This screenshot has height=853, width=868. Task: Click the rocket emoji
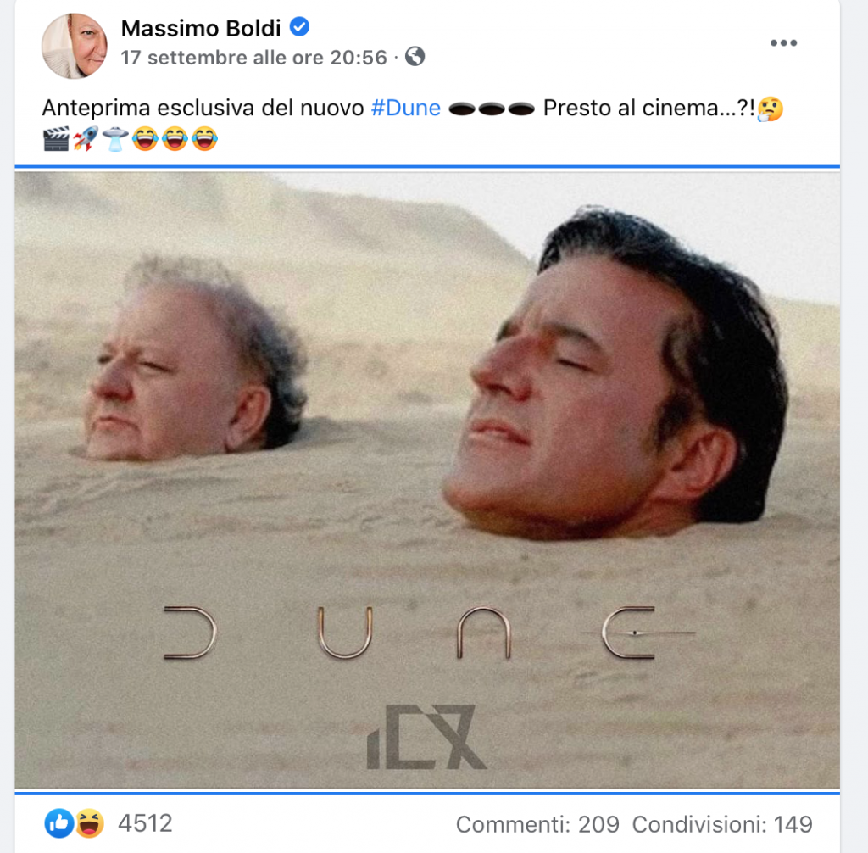(x=86, y=139)
